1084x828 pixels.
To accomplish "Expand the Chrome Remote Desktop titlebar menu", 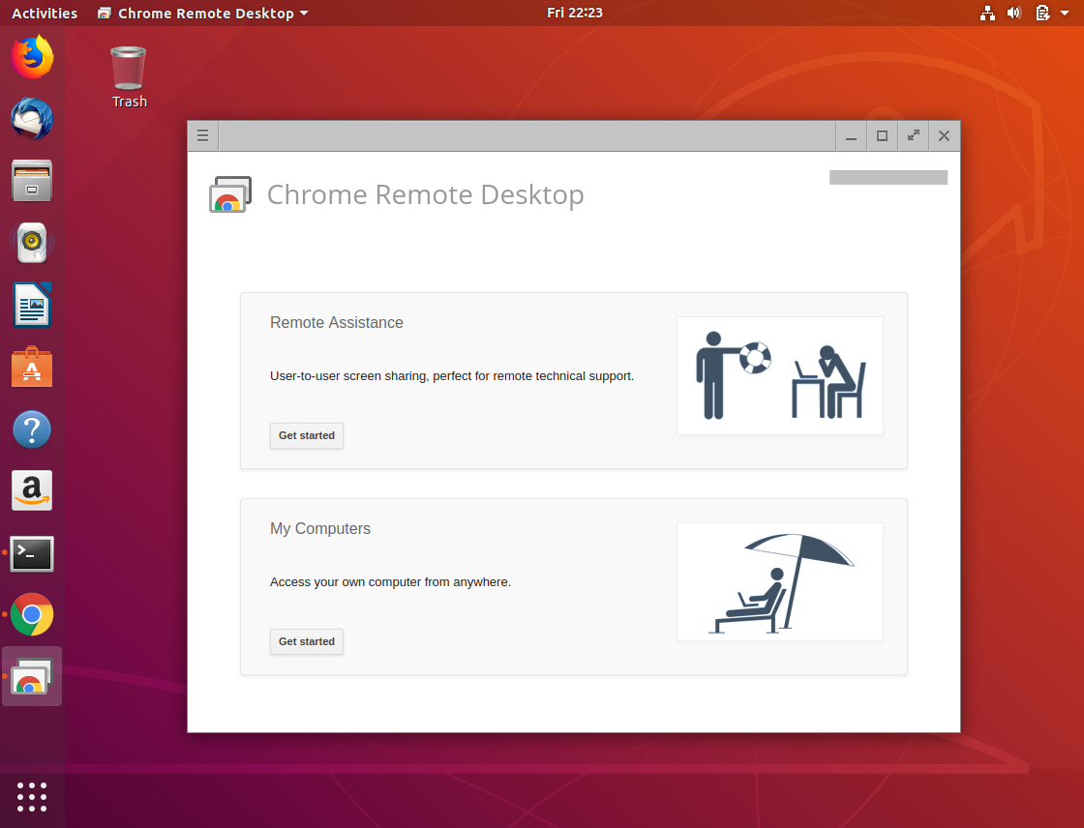I will click(202, 13).
